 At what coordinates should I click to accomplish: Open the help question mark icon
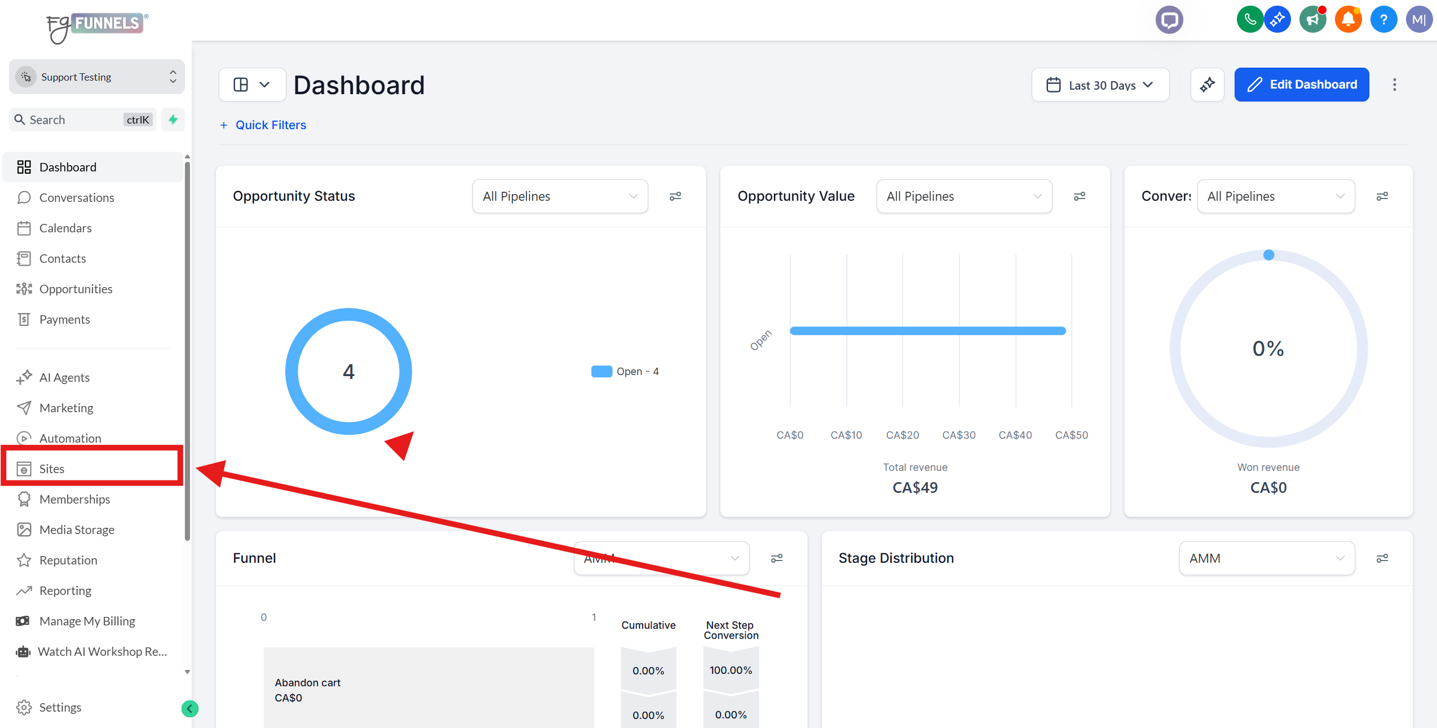click(x=1383, y=20)
